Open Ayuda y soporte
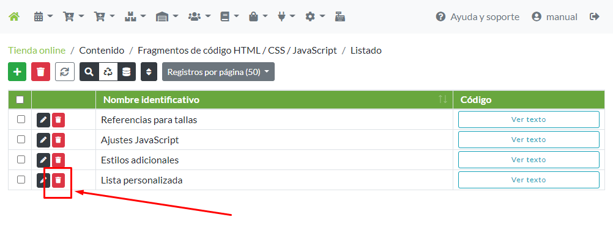The width and height of the screenshot is (613, 228). (x=478, y=16)
